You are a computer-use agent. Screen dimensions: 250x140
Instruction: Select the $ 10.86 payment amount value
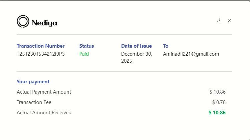218,92
